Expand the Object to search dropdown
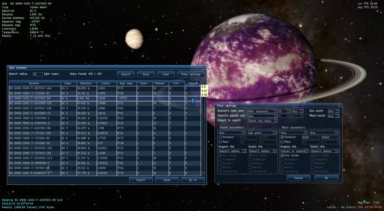The width and height of the screenshot is (384, 211). (262, 120)
